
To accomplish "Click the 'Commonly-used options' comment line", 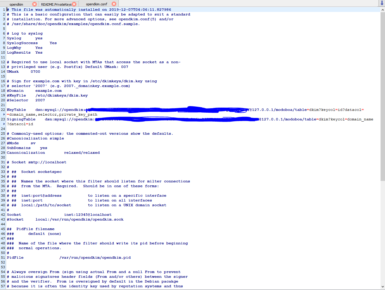I will tap(90, 134).
